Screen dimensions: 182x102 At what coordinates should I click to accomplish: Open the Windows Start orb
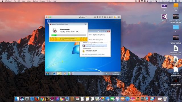47,74
